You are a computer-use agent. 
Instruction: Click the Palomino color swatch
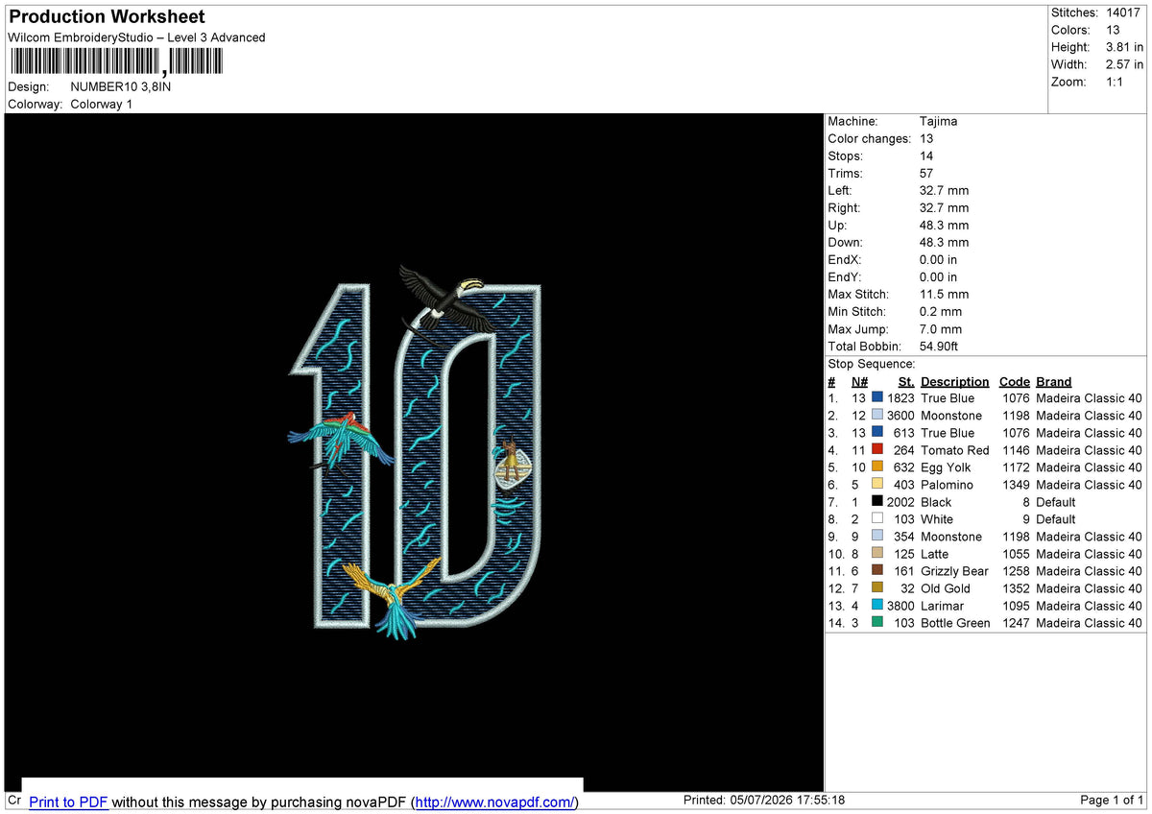point(877,484)
